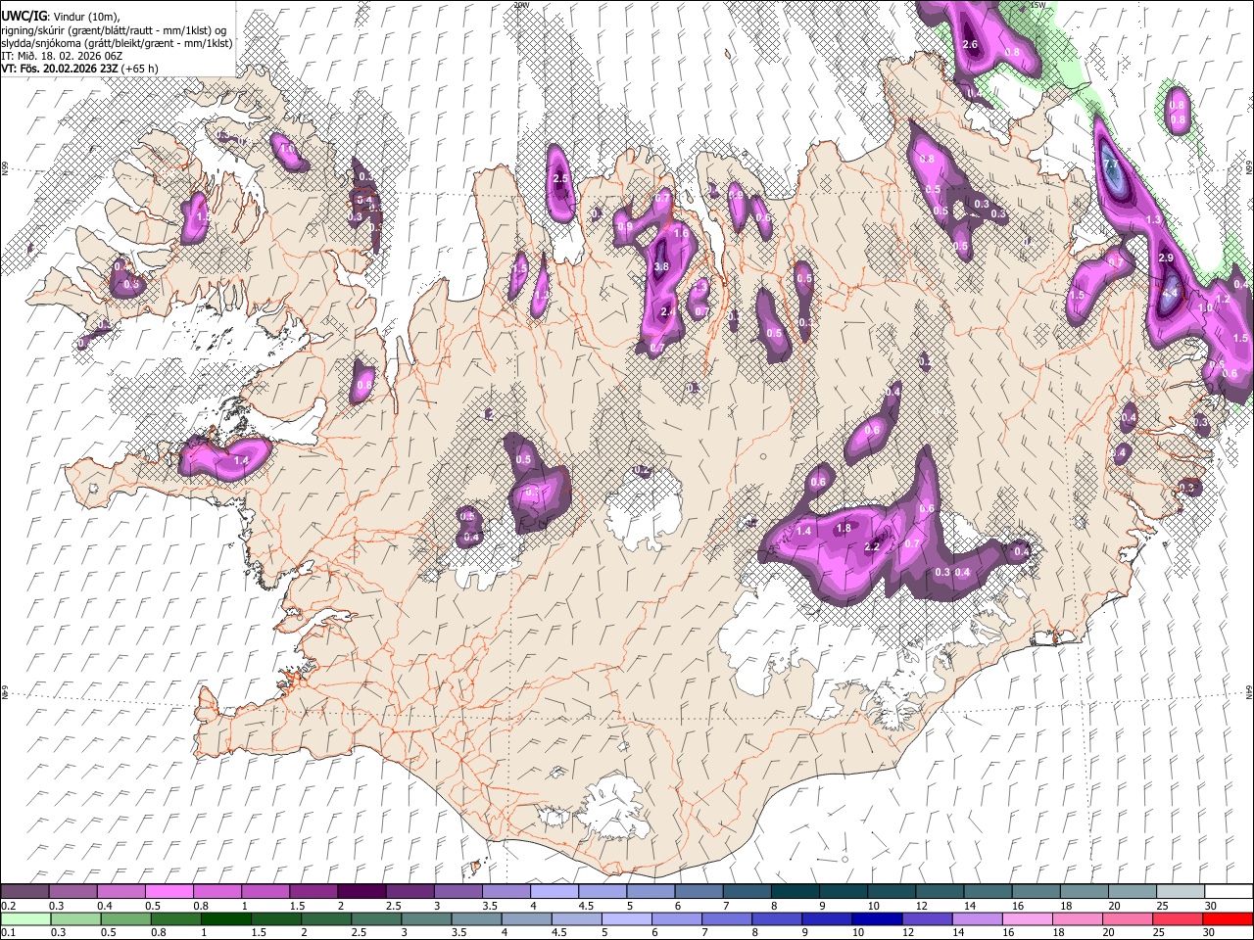Pick the top-row pale grey swatch starting at 25
The height and width of the screenshot is (940, 1254).
tap(1180, 891)
